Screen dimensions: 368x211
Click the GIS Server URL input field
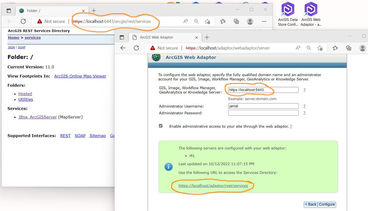(263, 90)
